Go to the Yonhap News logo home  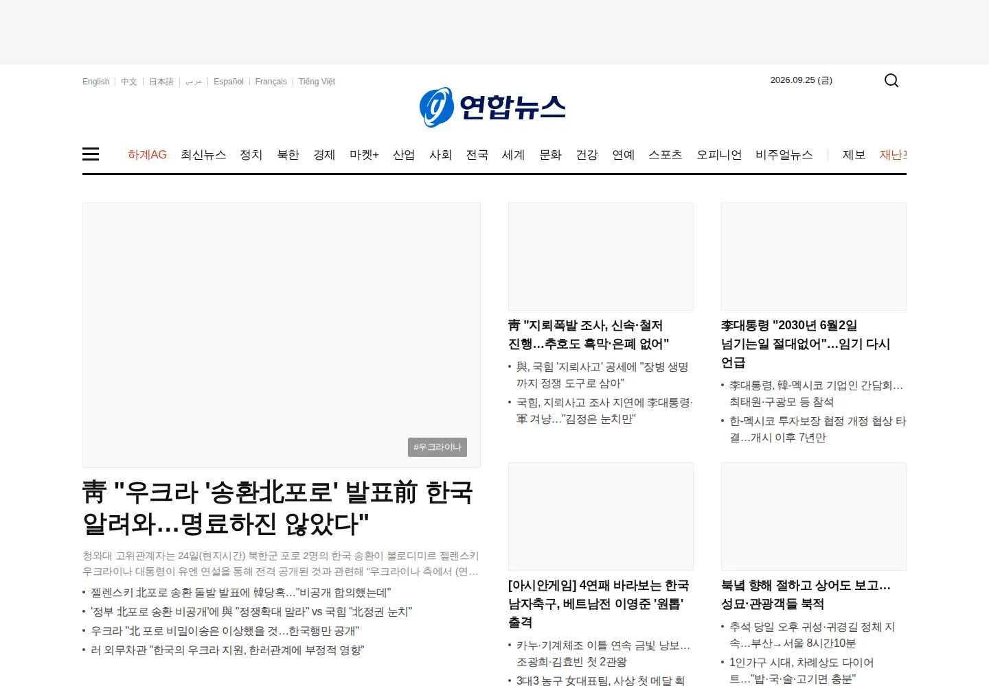[493, 107]
